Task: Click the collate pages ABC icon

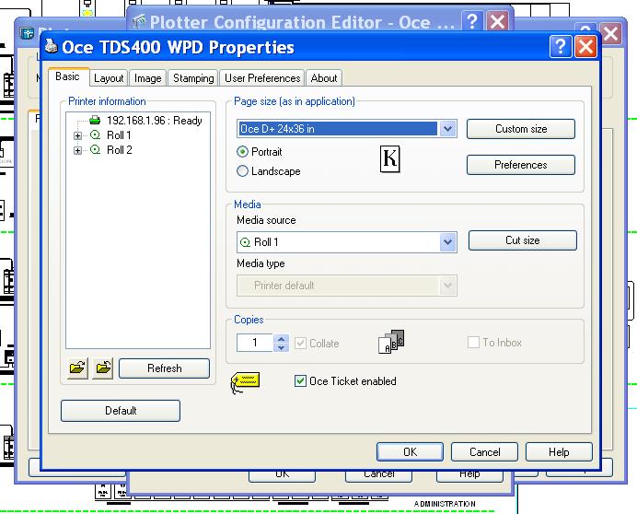Action: 391,342
